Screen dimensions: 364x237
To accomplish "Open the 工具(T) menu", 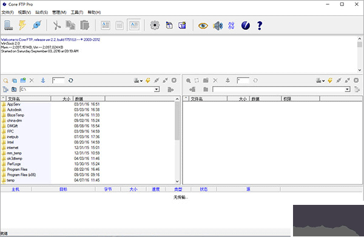I will click(77, 12).
